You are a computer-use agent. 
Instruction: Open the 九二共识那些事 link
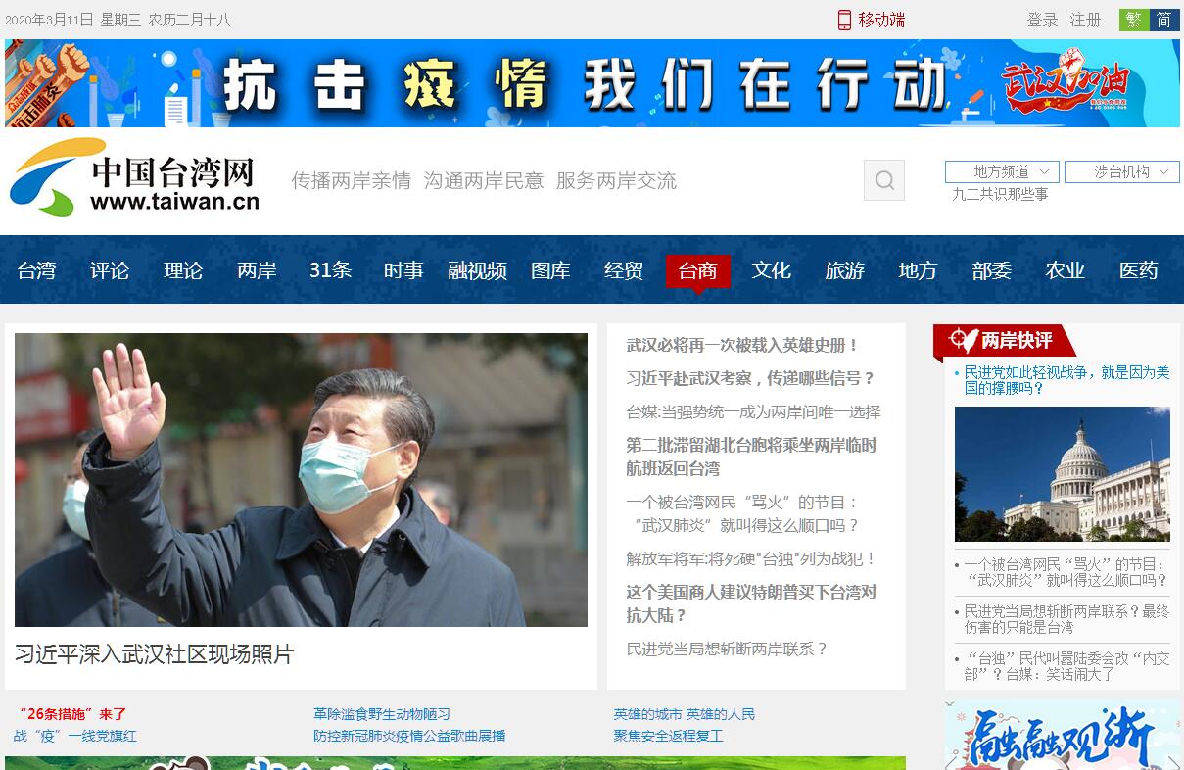[1000, 194]
